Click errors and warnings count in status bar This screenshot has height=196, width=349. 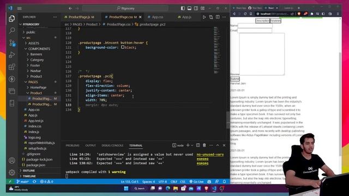[x=46, y=181]
